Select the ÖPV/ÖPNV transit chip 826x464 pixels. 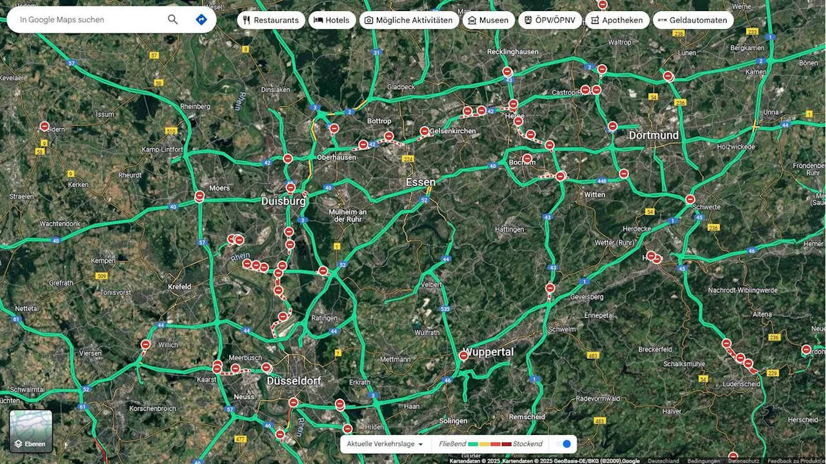click(550, 20)
